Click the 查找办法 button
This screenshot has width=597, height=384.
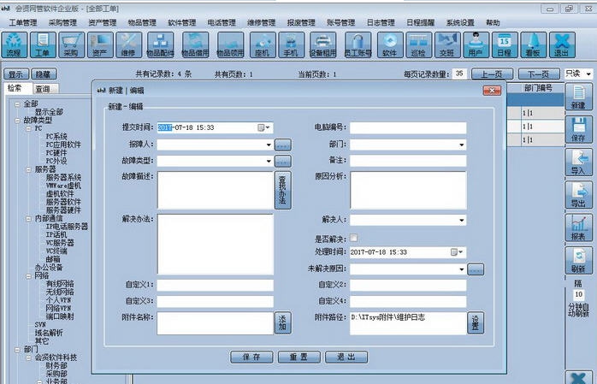(x=282, y=190)
